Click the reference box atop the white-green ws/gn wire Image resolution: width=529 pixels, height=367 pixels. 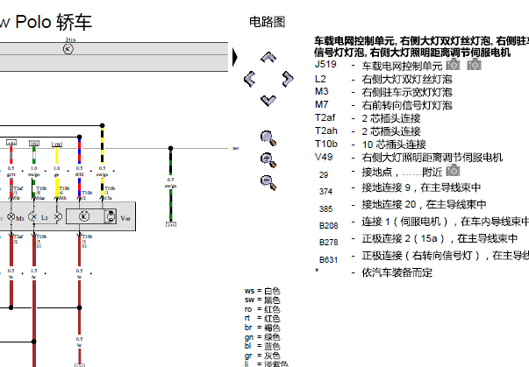33,143
